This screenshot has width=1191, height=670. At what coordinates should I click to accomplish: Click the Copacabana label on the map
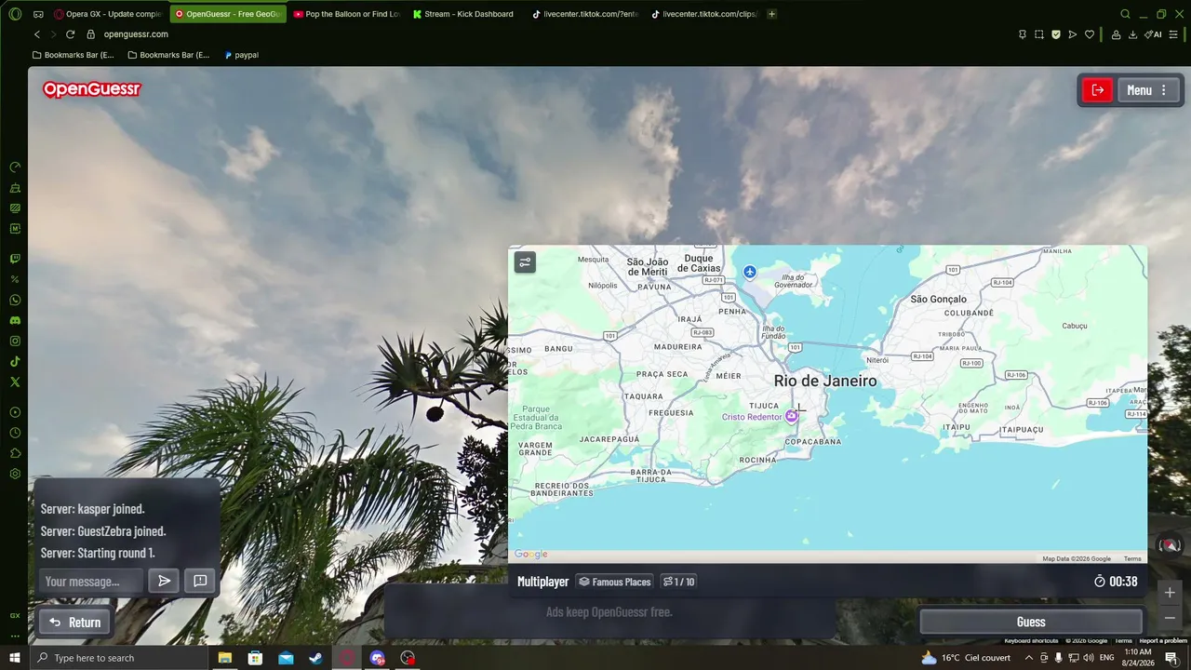[813, 442]
